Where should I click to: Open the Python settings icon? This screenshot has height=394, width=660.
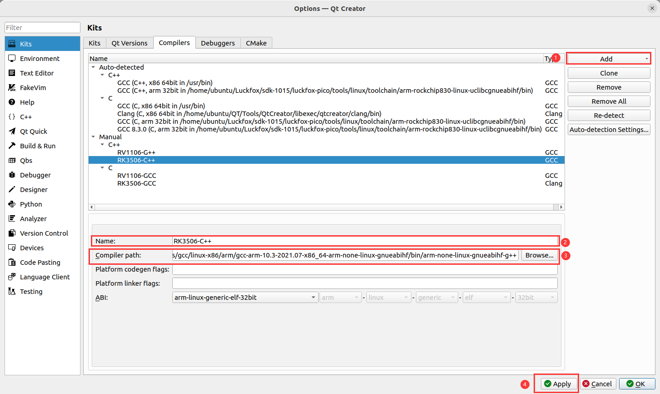(x=12, y=204)
